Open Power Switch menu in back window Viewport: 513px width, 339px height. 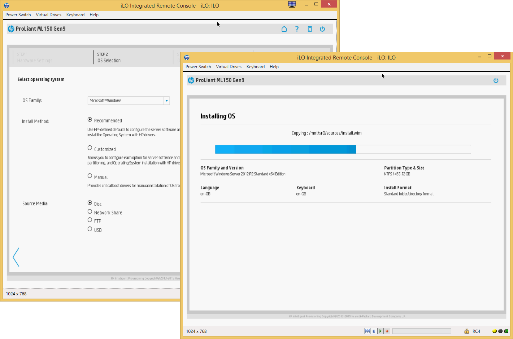pyautogui.click(x=18, y=15)
